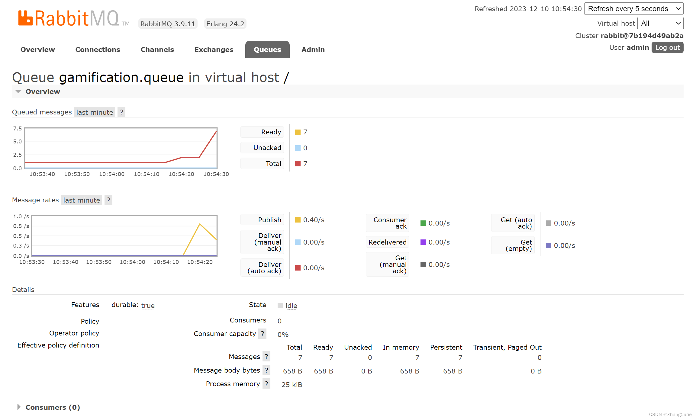Open help for Message body bytes
This screenshot has width=696, height=420.
[266, 370]
